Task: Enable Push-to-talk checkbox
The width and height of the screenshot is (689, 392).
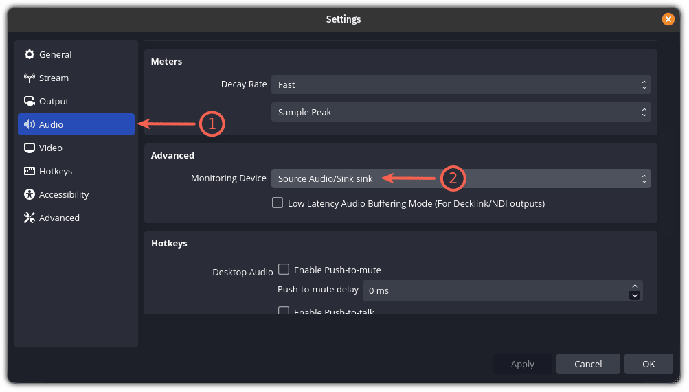Action: click(284, 311)
